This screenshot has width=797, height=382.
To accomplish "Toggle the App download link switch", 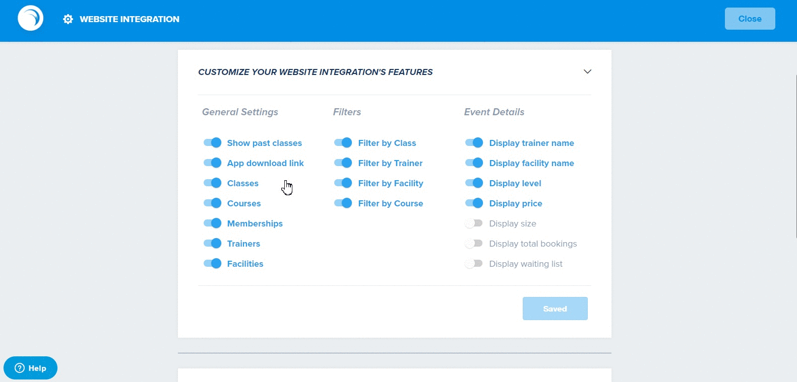I will [212, 163].
